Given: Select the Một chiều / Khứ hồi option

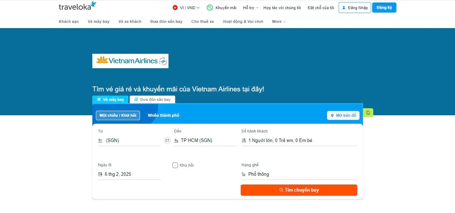Looking at the screenshot, I should (118, 115).
